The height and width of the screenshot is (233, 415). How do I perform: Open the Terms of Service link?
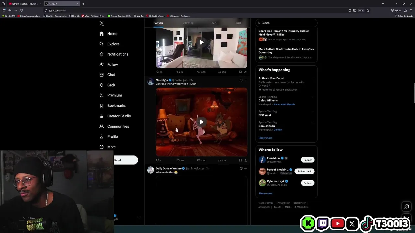point(266,203)
